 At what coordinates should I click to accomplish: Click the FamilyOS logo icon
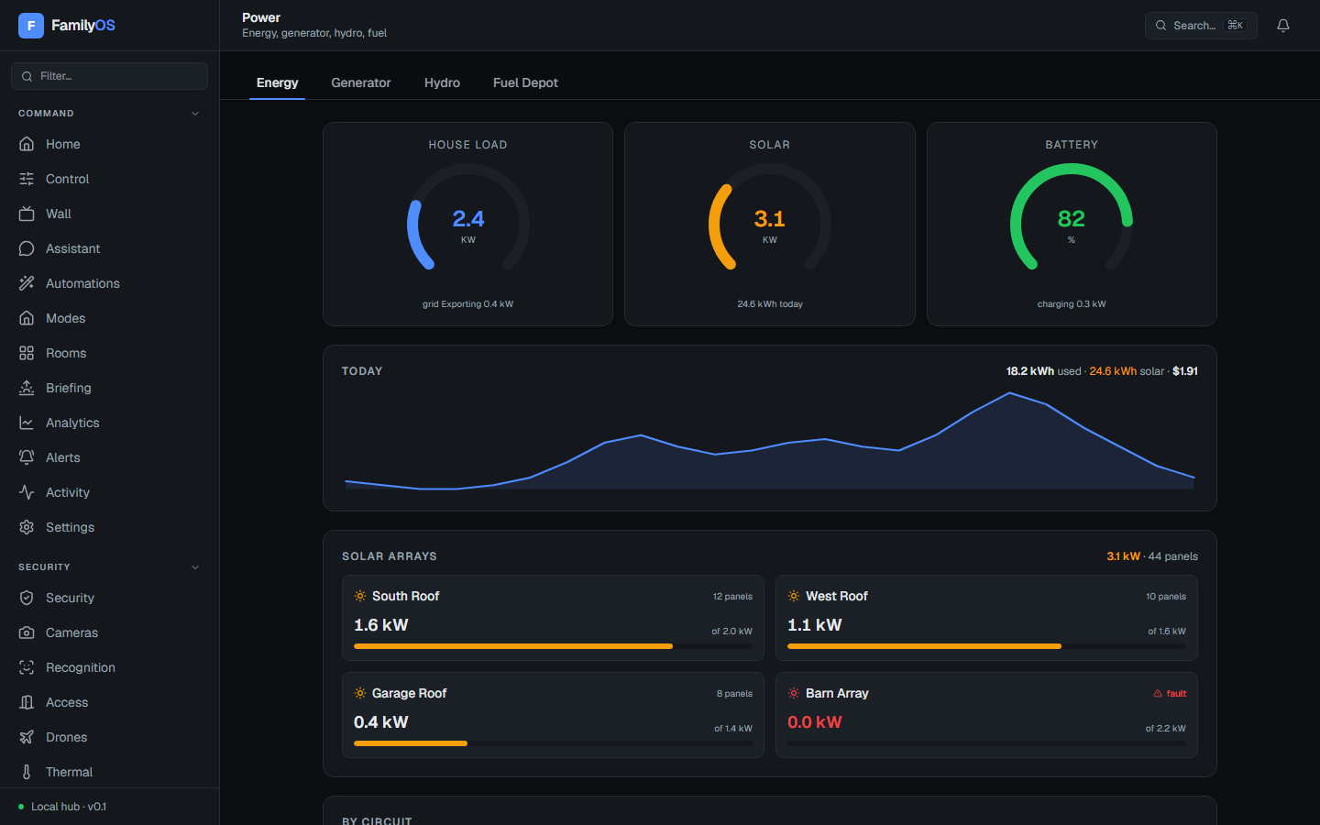click(x=31, y=26)
